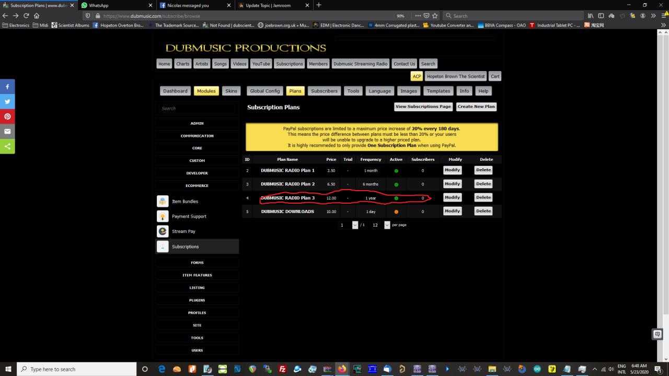
Task: Click View Subscriptions Page button
Action: click(423, 107)
